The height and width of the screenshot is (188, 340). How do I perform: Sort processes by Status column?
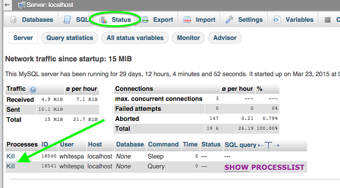tap(211, 144)
